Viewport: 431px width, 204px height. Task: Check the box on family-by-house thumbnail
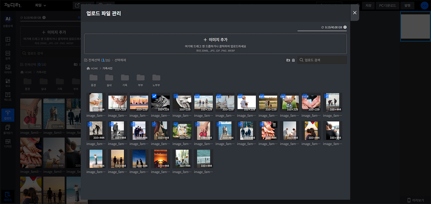(x=176, y=124)
